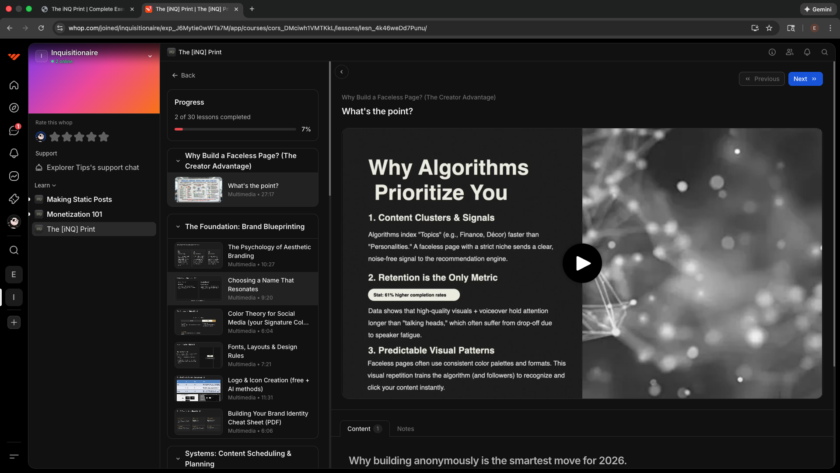Rate this whop five stars
This screenshot has height=473, width=840.
pos(104,137)
